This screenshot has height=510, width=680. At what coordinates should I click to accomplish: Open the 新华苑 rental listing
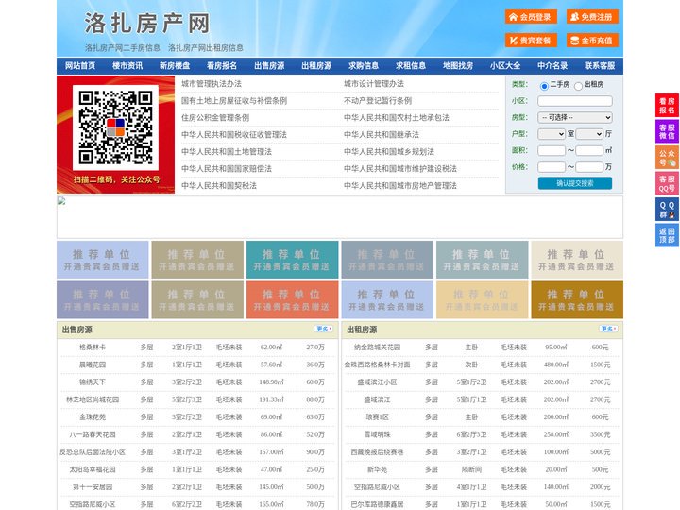point(377,469)
